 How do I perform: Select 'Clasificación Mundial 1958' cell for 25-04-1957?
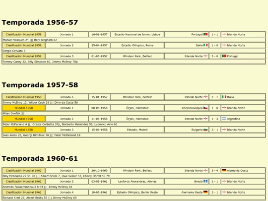(24, 45)
